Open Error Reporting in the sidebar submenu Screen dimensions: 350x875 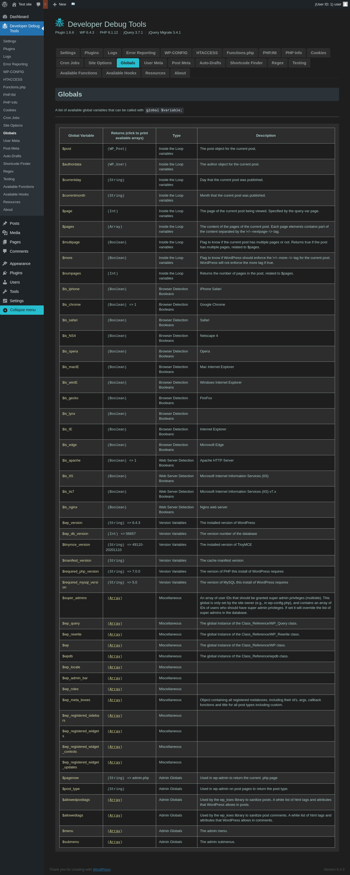15,64
